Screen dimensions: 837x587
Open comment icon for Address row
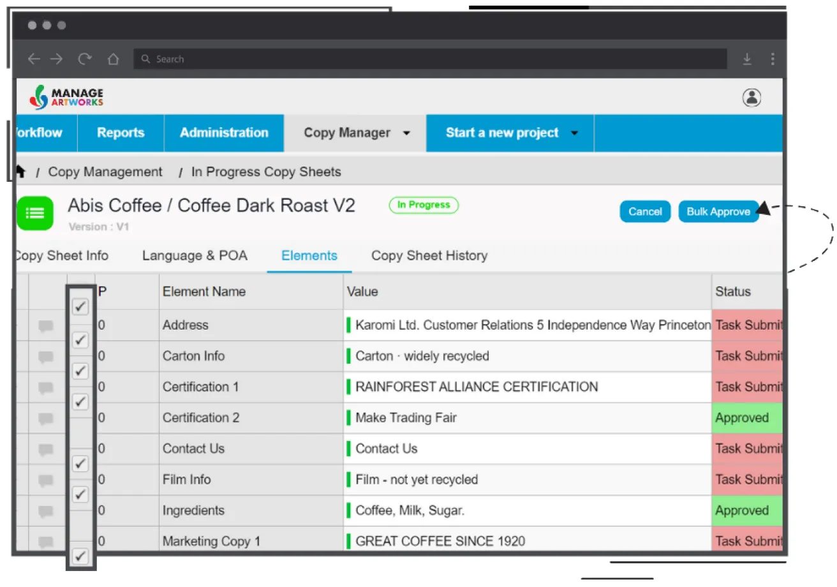[x=46, y=326]
